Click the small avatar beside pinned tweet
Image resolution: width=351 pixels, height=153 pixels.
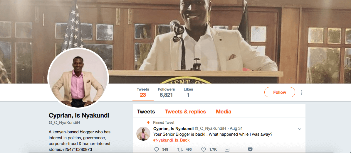point(143,134)
